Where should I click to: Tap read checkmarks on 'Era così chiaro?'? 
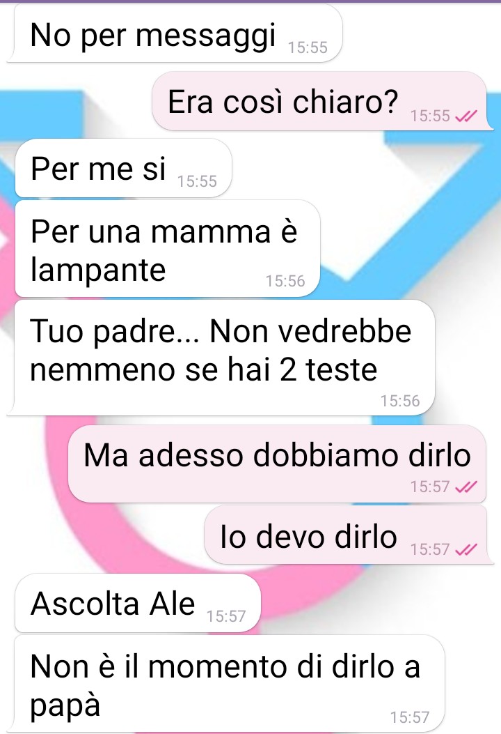pyautogui.click(x=466, y=116)
